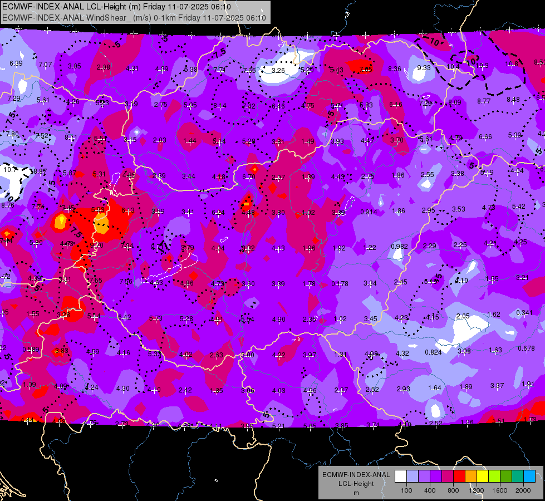This screenshot has width=545, height=501.
Task: Click the wind shear value 8.76
Action: click(x=8, y=205)
